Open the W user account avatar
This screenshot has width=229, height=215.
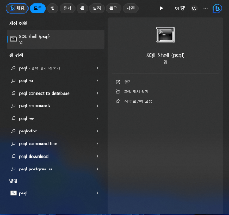(x=194, y=9)
